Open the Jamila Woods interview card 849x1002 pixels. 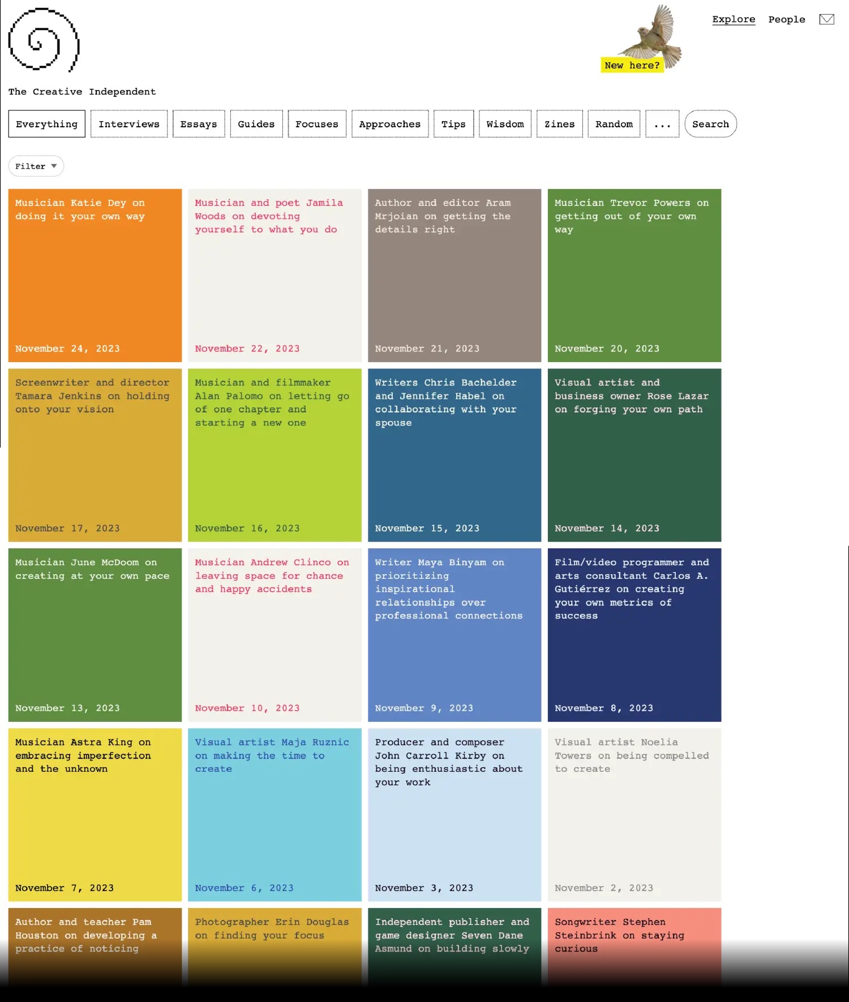275,276
